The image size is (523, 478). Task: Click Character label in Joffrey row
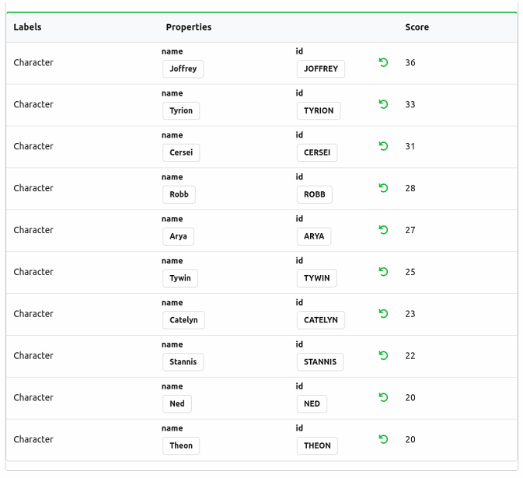[x=33, y=63]
